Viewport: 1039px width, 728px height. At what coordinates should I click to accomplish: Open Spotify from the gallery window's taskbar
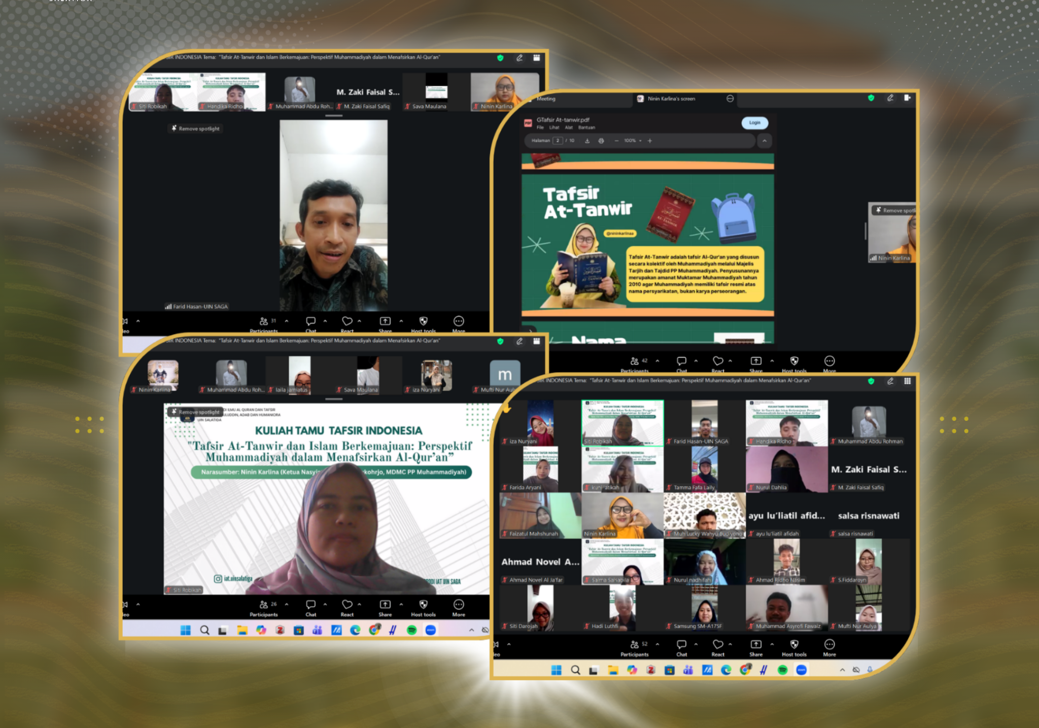pos(782,670)
